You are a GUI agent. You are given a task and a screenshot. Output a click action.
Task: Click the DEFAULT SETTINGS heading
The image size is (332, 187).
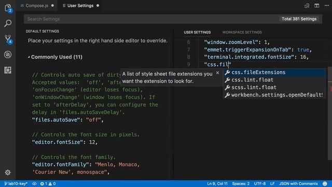43,31
